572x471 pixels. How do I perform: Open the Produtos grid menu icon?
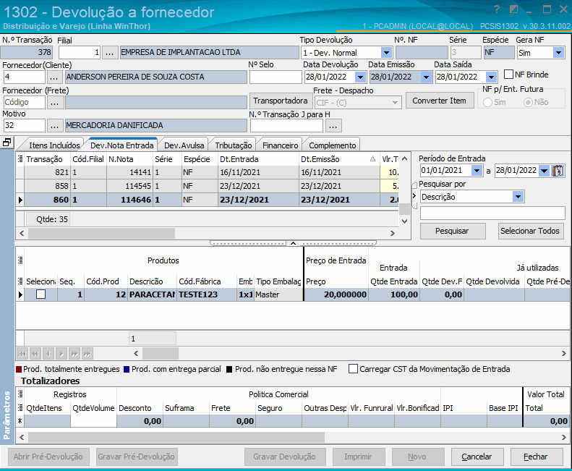point(20,260)
